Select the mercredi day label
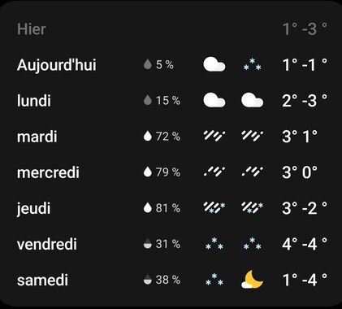The image size is (342, 309). tap(48, 172)
